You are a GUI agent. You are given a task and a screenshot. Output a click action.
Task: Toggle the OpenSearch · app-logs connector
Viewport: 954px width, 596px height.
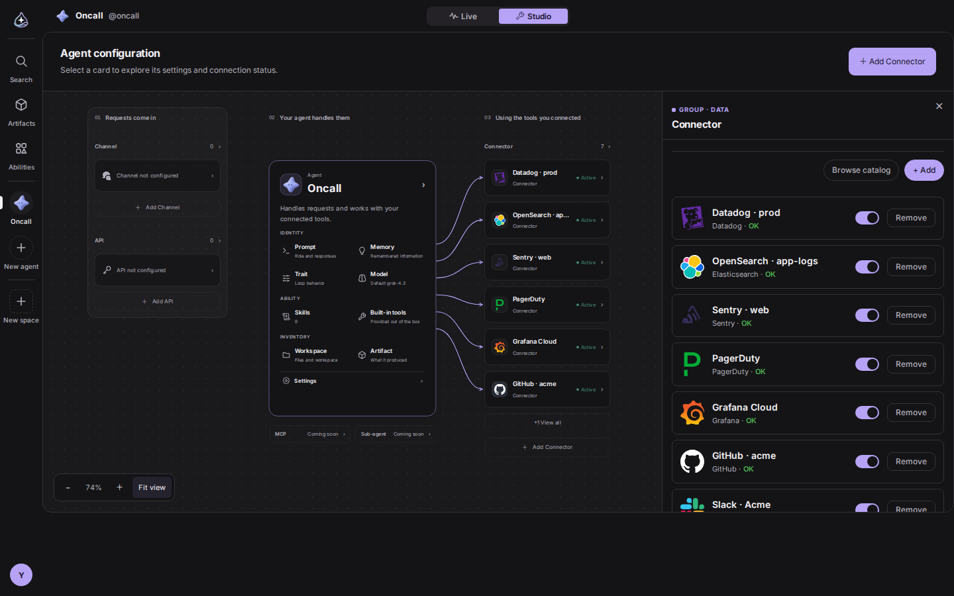click(x=867, y=267)
